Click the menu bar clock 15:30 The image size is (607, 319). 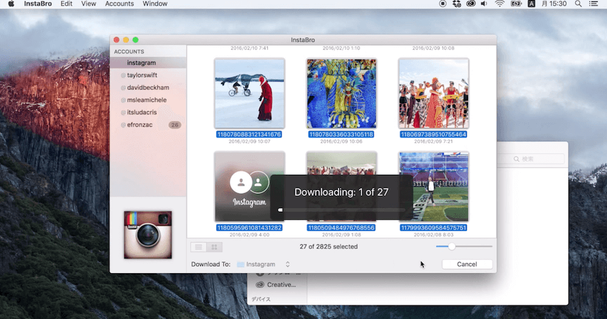[x=554, y=4]
